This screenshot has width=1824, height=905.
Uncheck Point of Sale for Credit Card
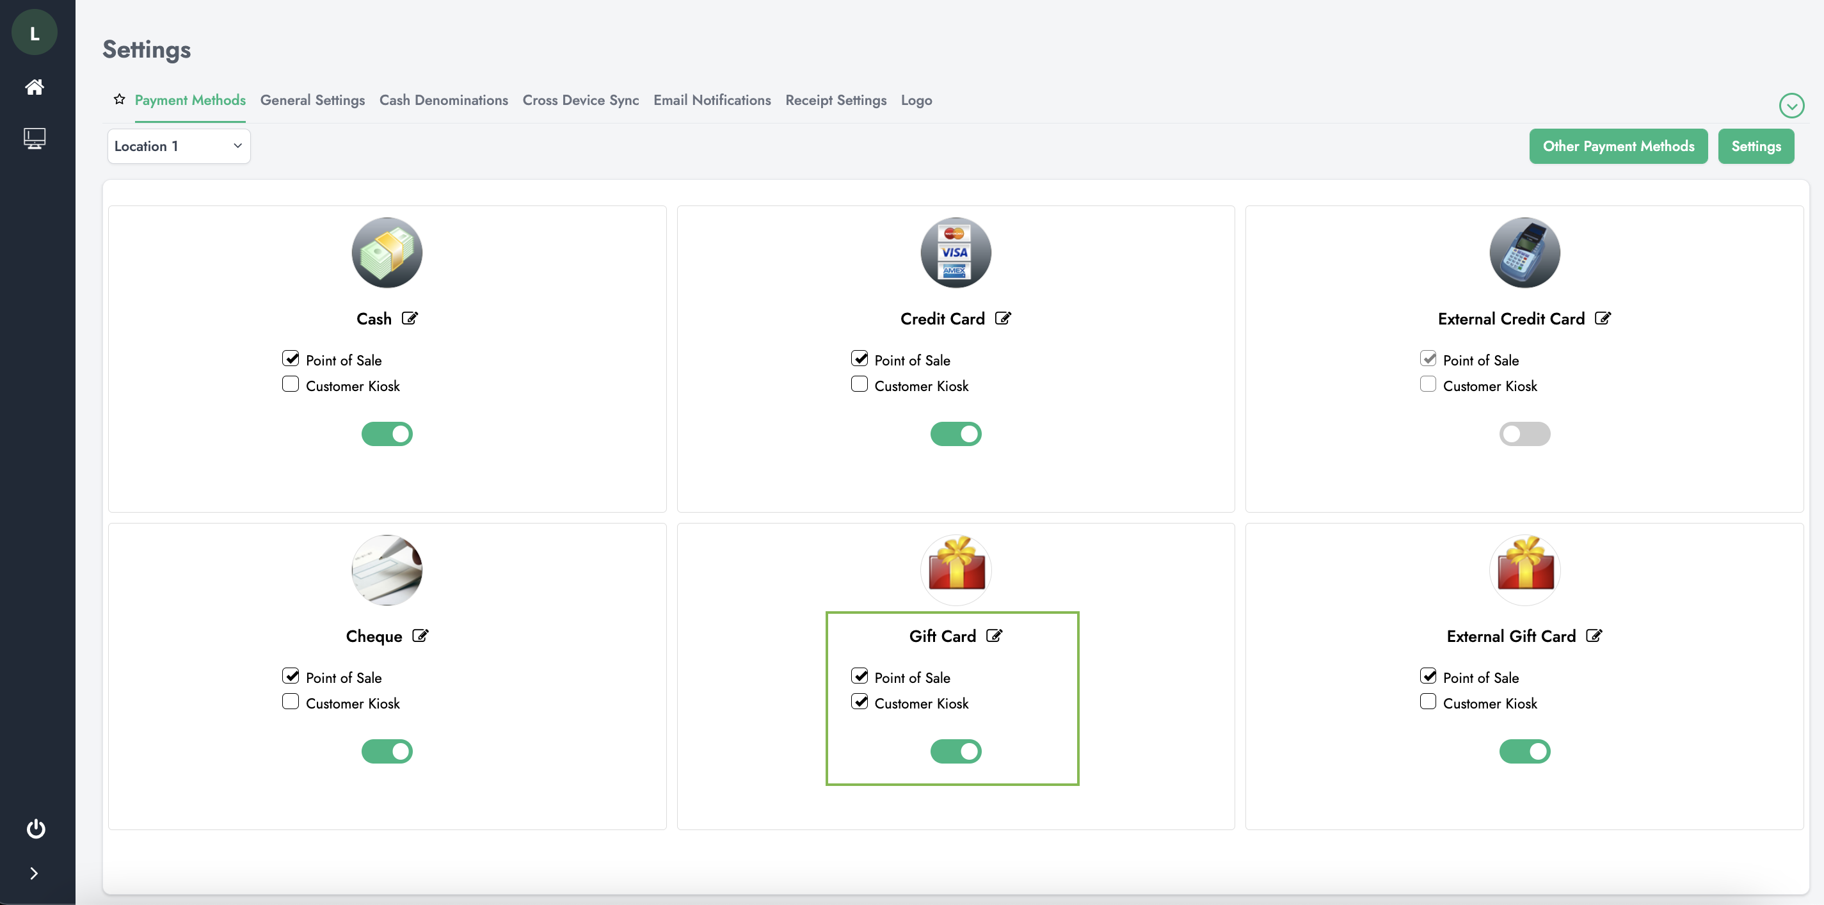tap(859, 358)
